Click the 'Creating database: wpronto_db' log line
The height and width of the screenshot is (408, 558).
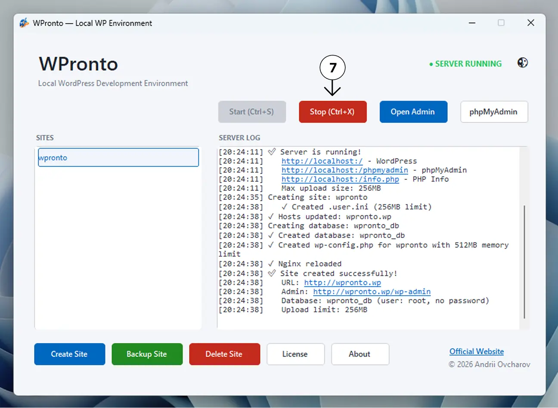309,226
